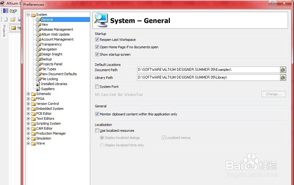Expand the Wave tree node
The image size is (294, 185).
pos(28,143)
